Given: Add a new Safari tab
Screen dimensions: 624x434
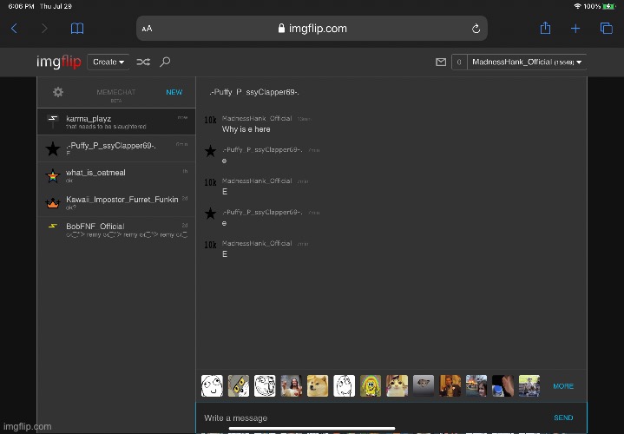Looking at the screenshot, I should 575,29.
